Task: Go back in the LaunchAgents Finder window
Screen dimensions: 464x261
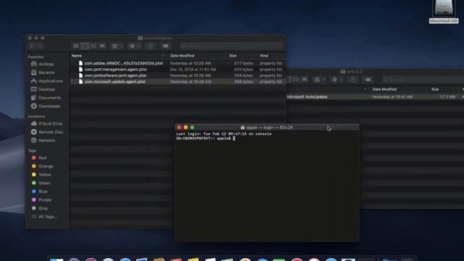Action: pyautogui.click(x=32, y=46)
